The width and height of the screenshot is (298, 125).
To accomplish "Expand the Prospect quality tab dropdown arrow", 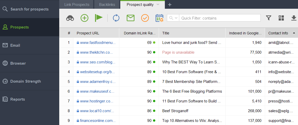I will (158, 5).
